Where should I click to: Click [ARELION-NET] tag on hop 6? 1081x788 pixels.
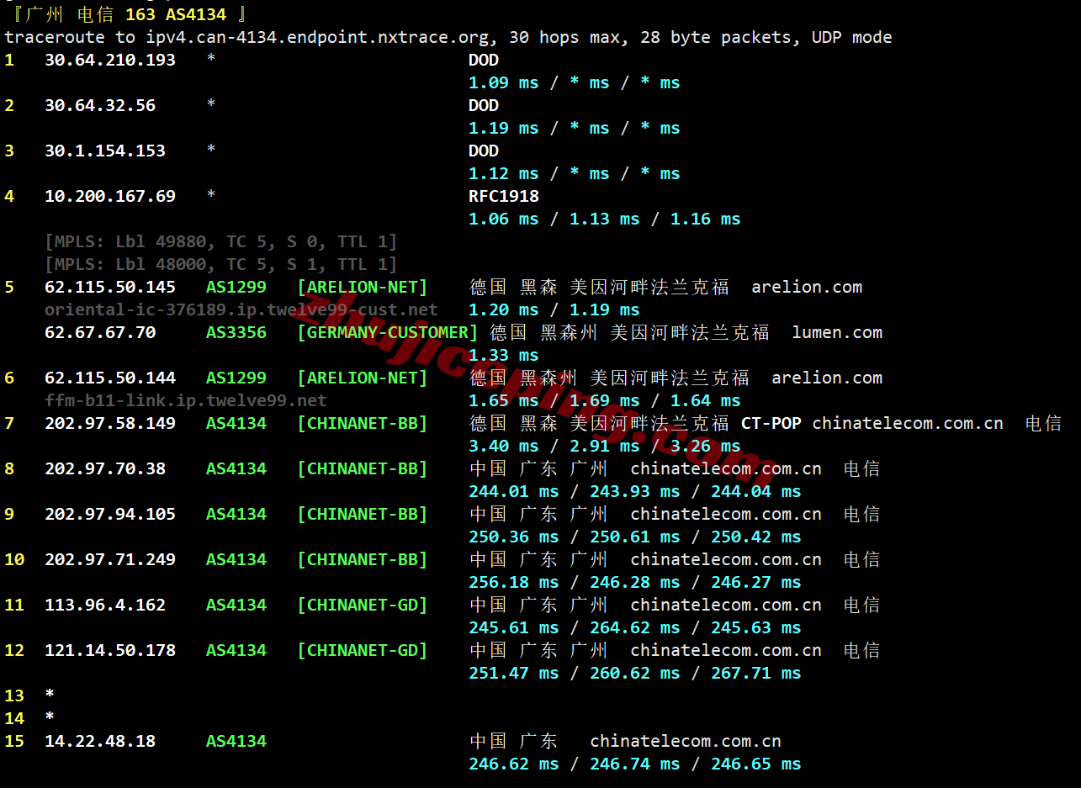(x=362, y=378)
